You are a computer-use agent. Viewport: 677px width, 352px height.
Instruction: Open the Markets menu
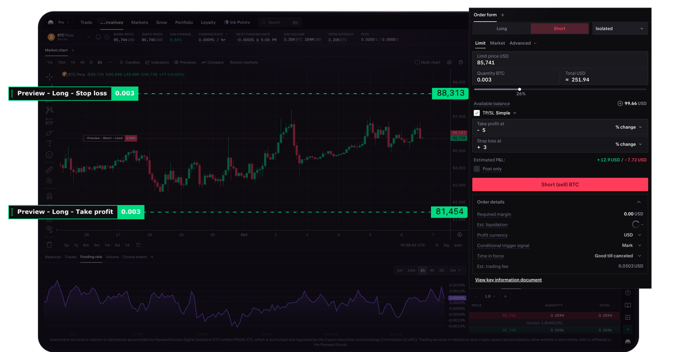coord(139,22)
